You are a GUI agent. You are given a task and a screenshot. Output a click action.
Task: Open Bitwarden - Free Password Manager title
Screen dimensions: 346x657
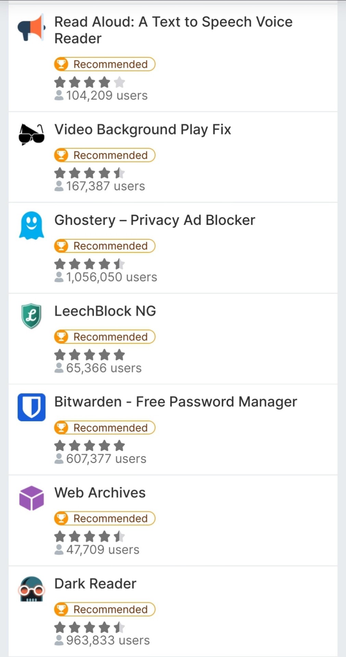click(x=176, y=402)
